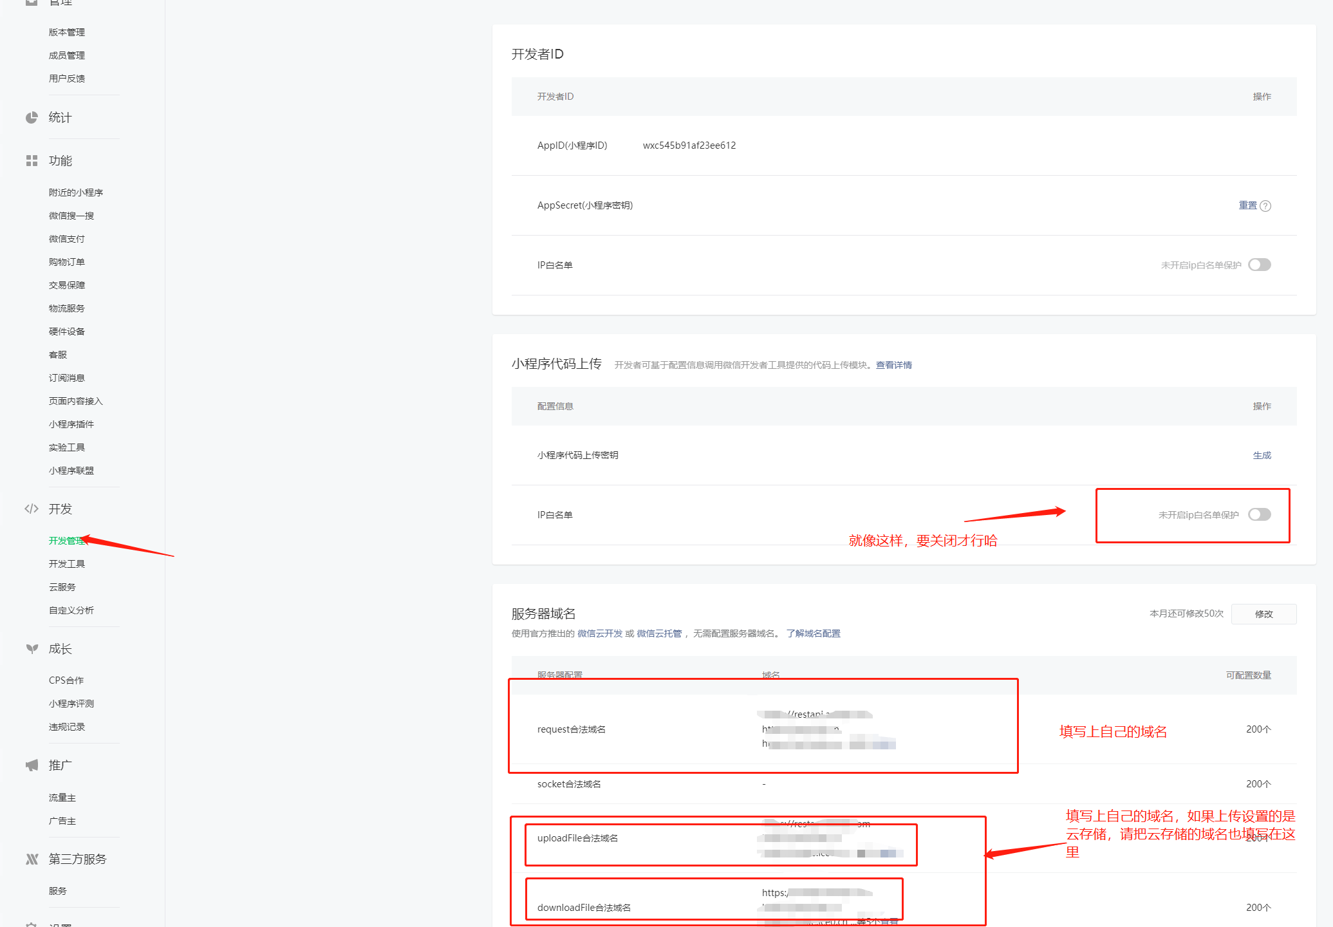Click the 推广 megaphone icon
Image resolution: width=1333 pixels, height=927 pixels.
click(32, 765)
